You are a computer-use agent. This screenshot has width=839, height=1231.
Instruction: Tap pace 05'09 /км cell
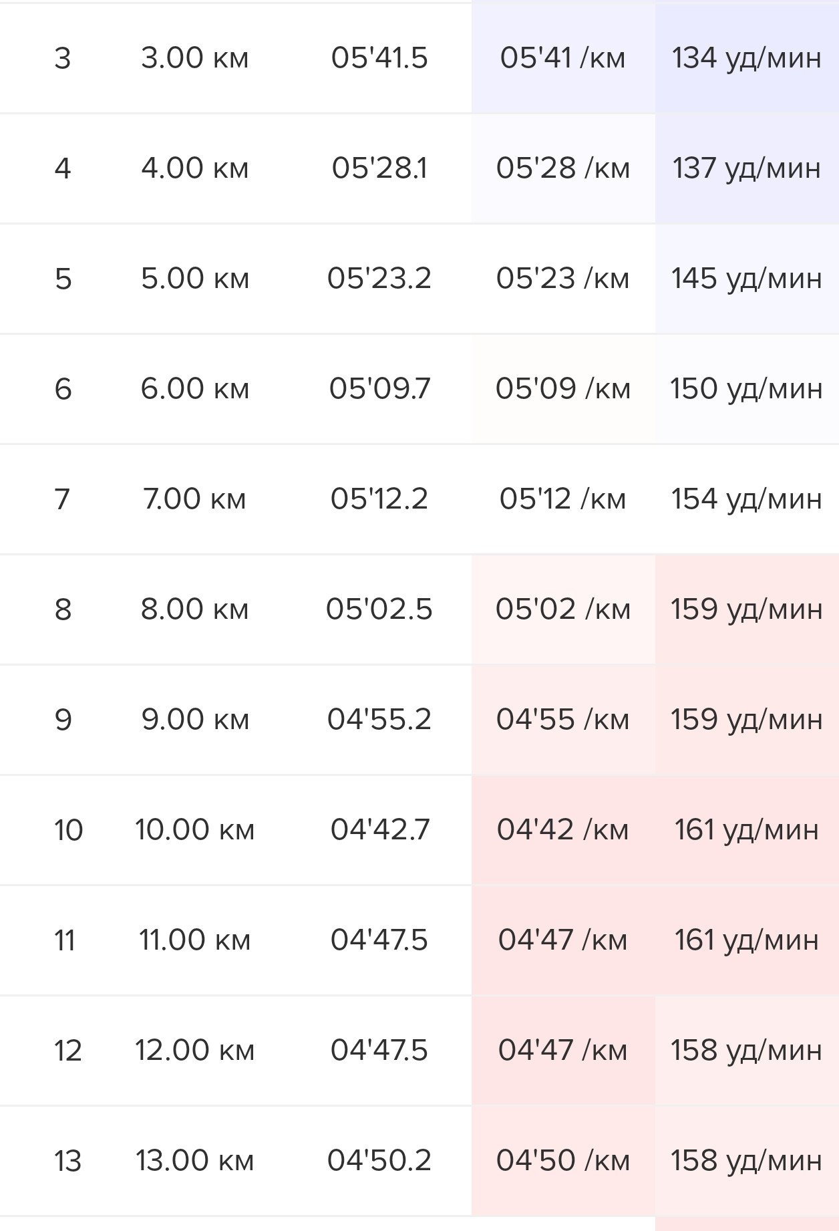point(563,388)
